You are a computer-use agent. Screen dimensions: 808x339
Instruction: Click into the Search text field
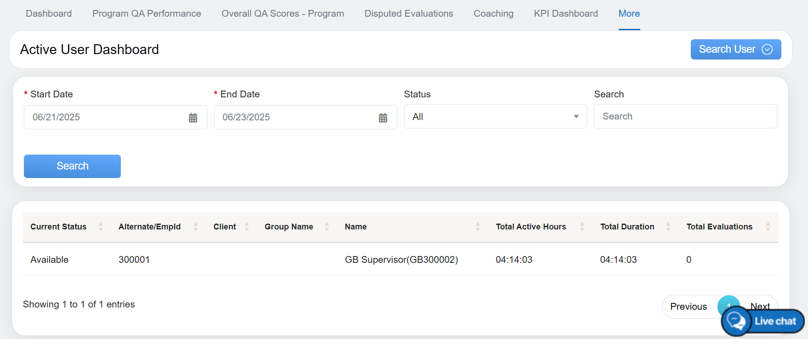click(685, 116)
